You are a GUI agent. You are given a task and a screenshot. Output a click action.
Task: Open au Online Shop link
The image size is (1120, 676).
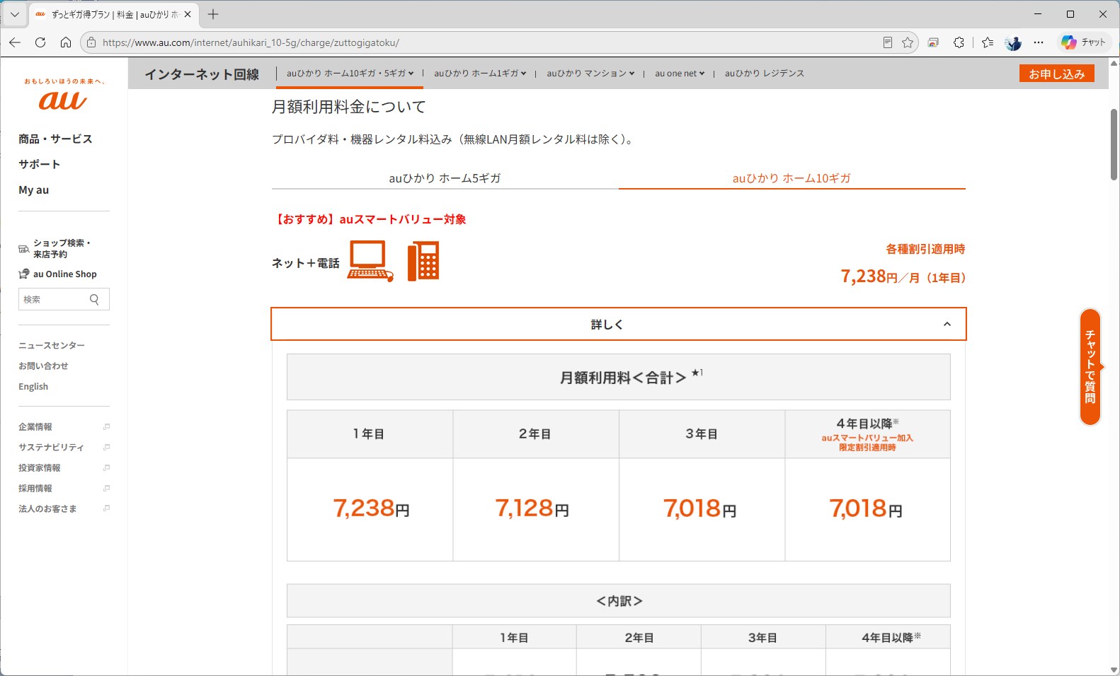click(58, 274)
